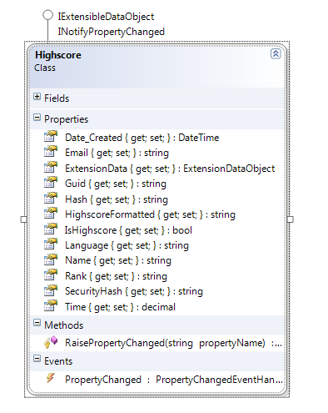Click the left resize handle of shape
The height and width of the screenshot is (413, 328).
tap(24, 219)
